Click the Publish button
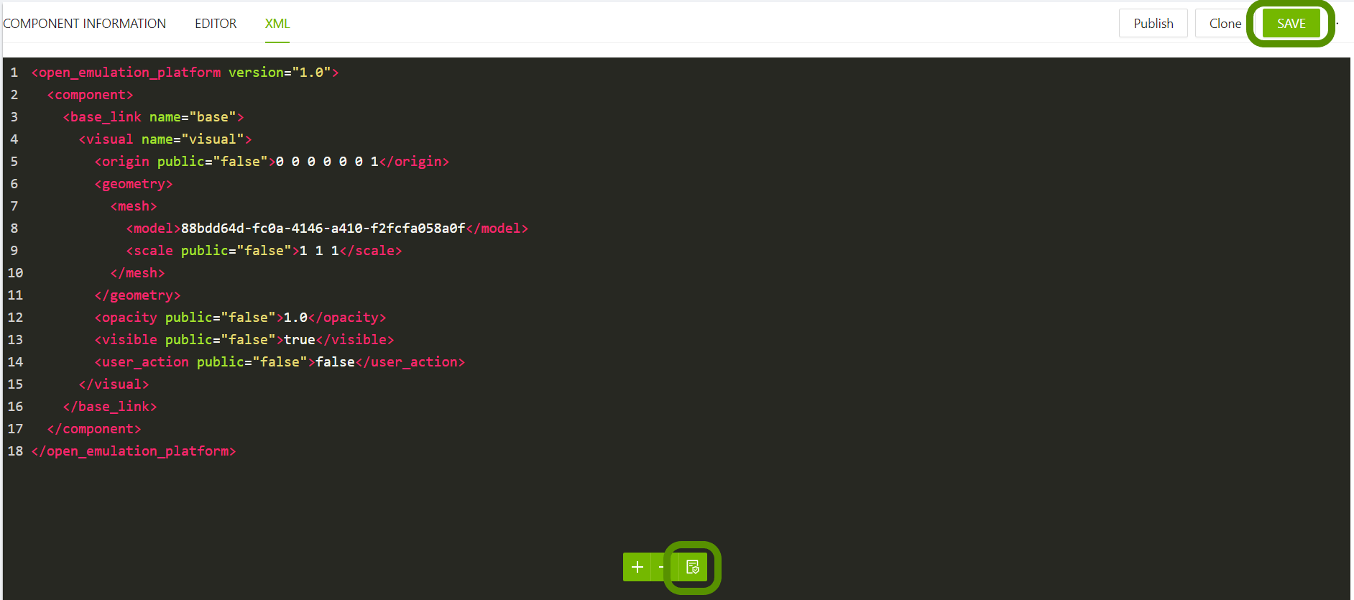The image size is (1354, 600). pos(1153,24)
